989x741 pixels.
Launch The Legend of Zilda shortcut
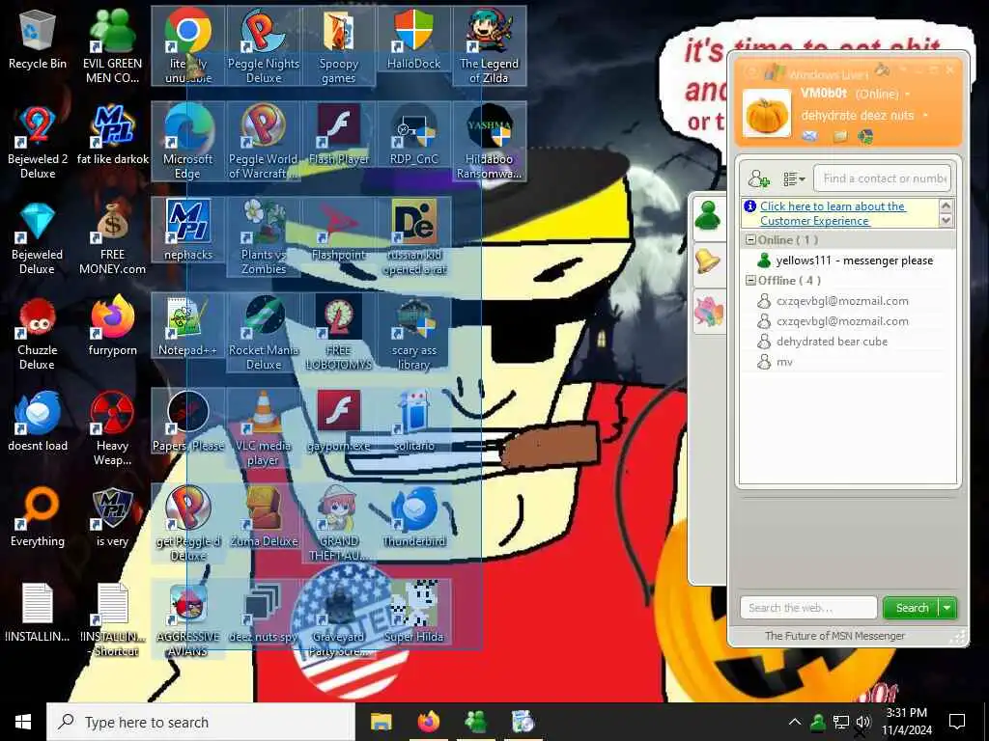point(489,45)
